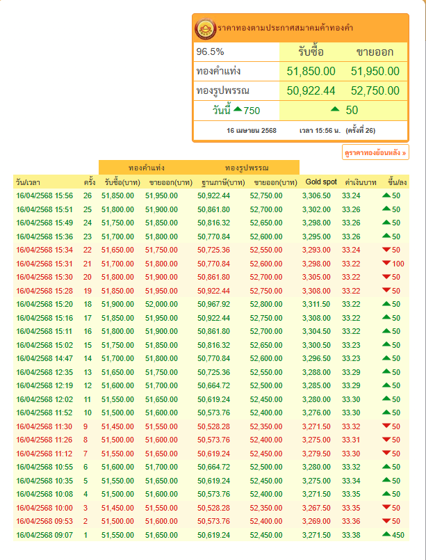Click the 16/04/2568 09:07 first update row
The width and height of the screenshot is (426, 560).
tap(44, 534)
